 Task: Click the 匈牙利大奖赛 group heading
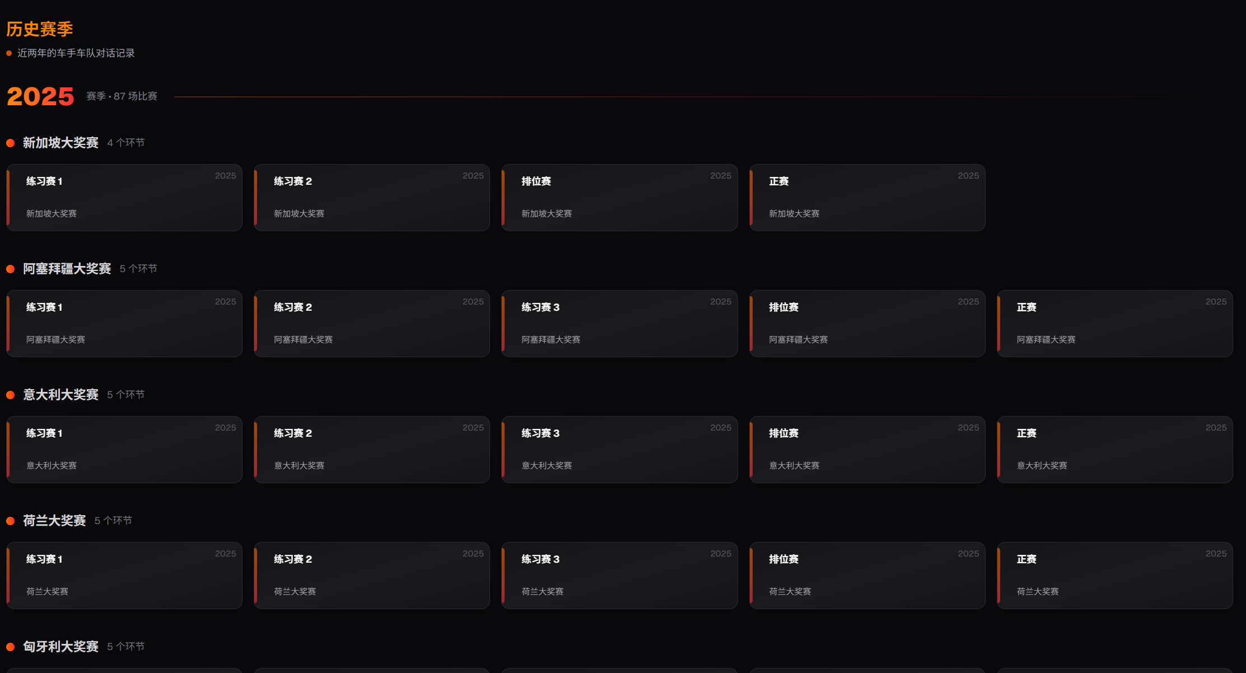click(60, 647)
